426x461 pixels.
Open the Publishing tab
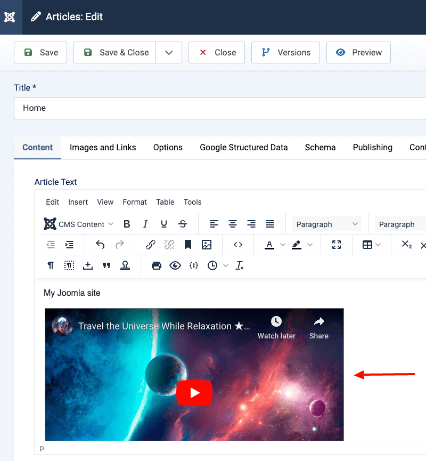point(373,147)
